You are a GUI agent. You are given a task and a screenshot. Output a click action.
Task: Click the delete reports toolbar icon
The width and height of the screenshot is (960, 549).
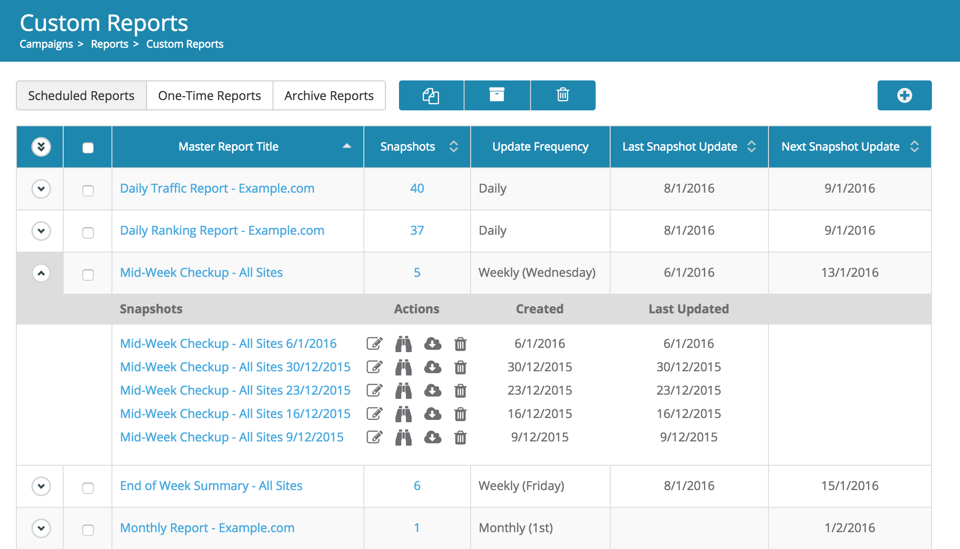coord(563,95)
